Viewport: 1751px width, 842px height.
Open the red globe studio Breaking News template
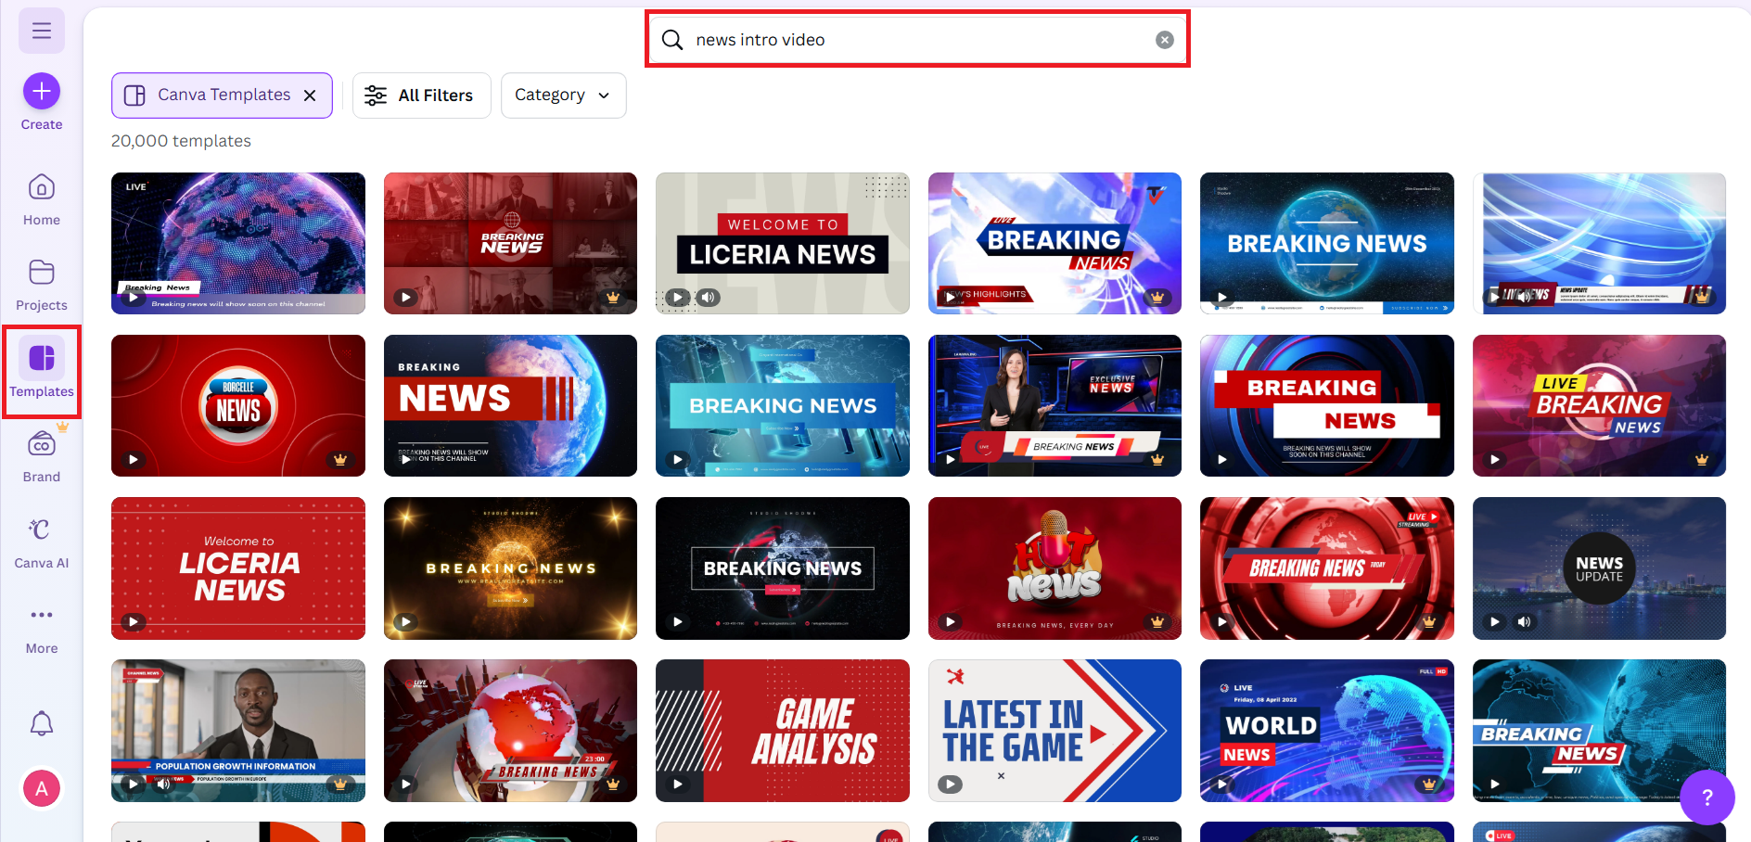(510, 731)
